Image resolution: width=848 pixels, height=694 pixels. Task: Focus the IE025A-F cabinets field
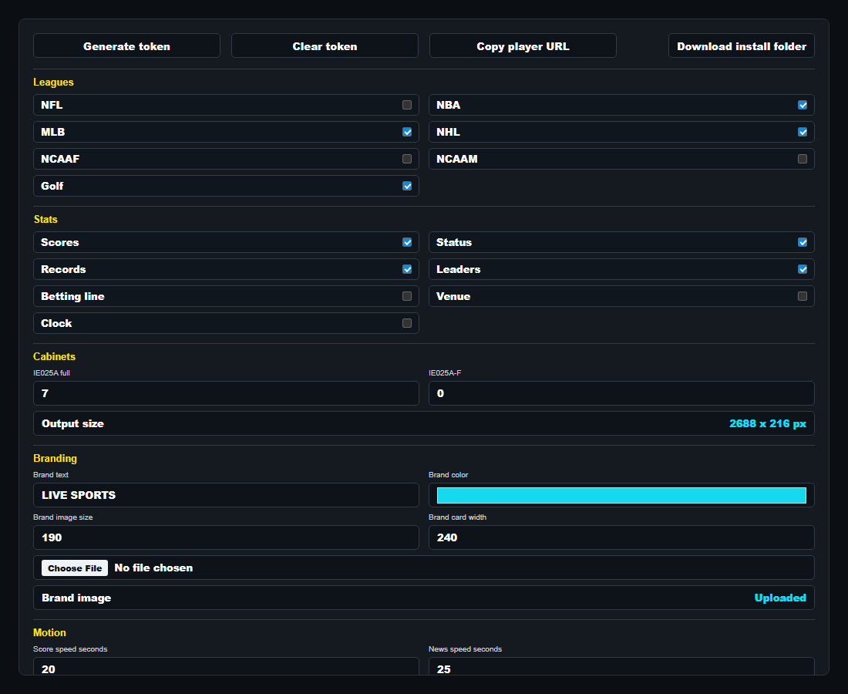[621, 393]
